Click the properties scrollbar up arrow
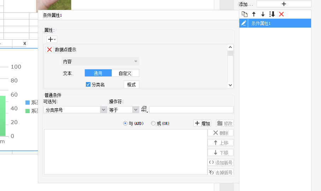The image size is (321, 191). 230,47
